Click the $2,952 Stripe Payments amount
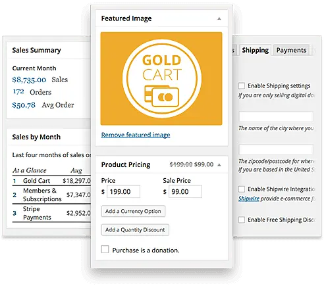324x286 pixels. point(78,213)
